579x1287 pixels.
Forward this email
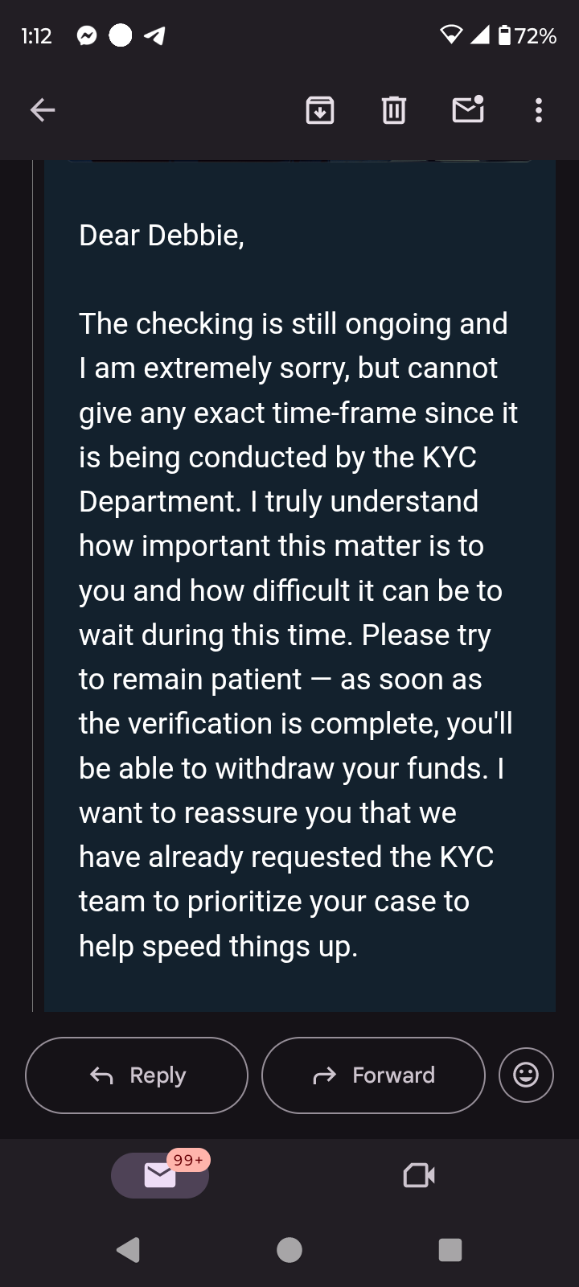point(373,1075)
